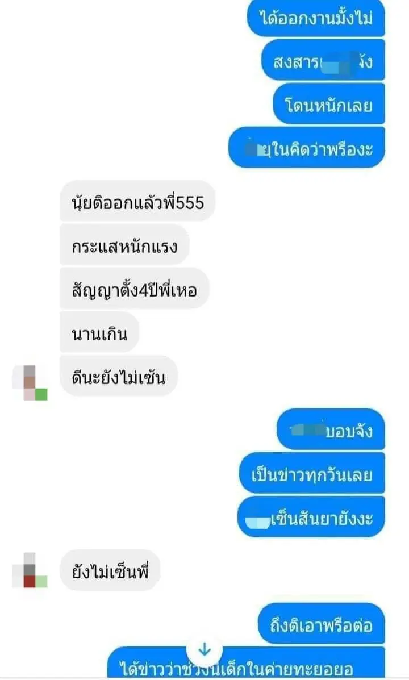The width and height of the screenshot is (409, 680).
Task: Select the gray message 'ดีนะยังไม่เซ้น'
Action: tap(118, 377)
